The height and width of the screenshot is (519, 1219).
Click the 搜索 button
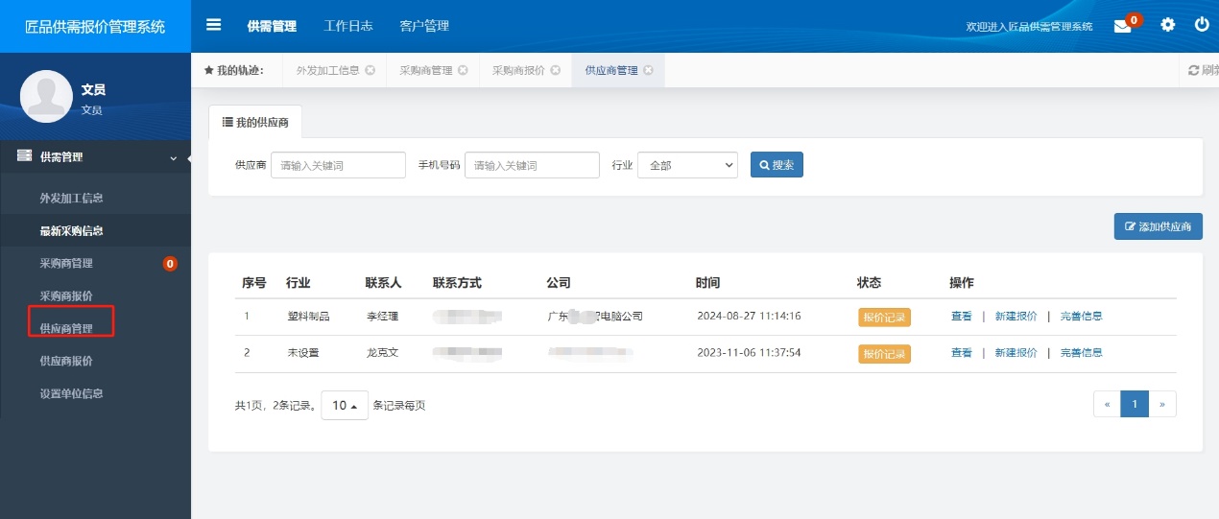(x=777, y=165)
